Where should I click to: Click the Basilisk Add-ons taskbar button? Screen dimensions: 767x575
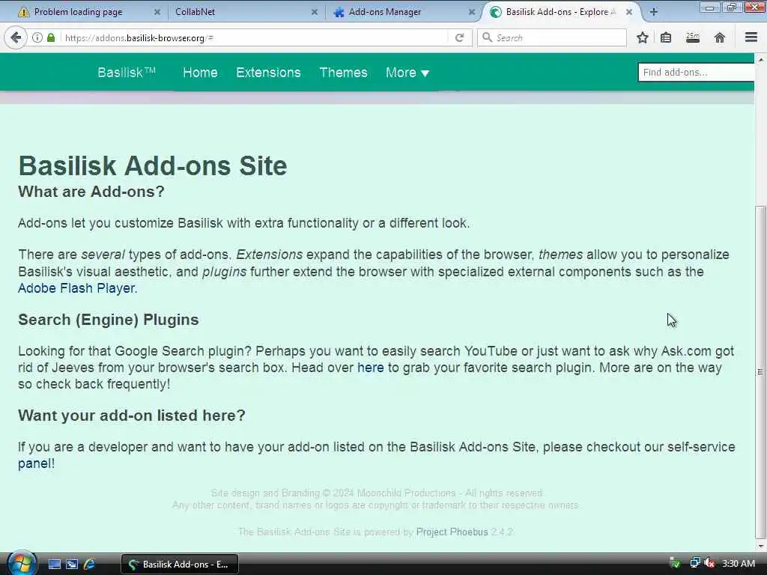(180, 565)
